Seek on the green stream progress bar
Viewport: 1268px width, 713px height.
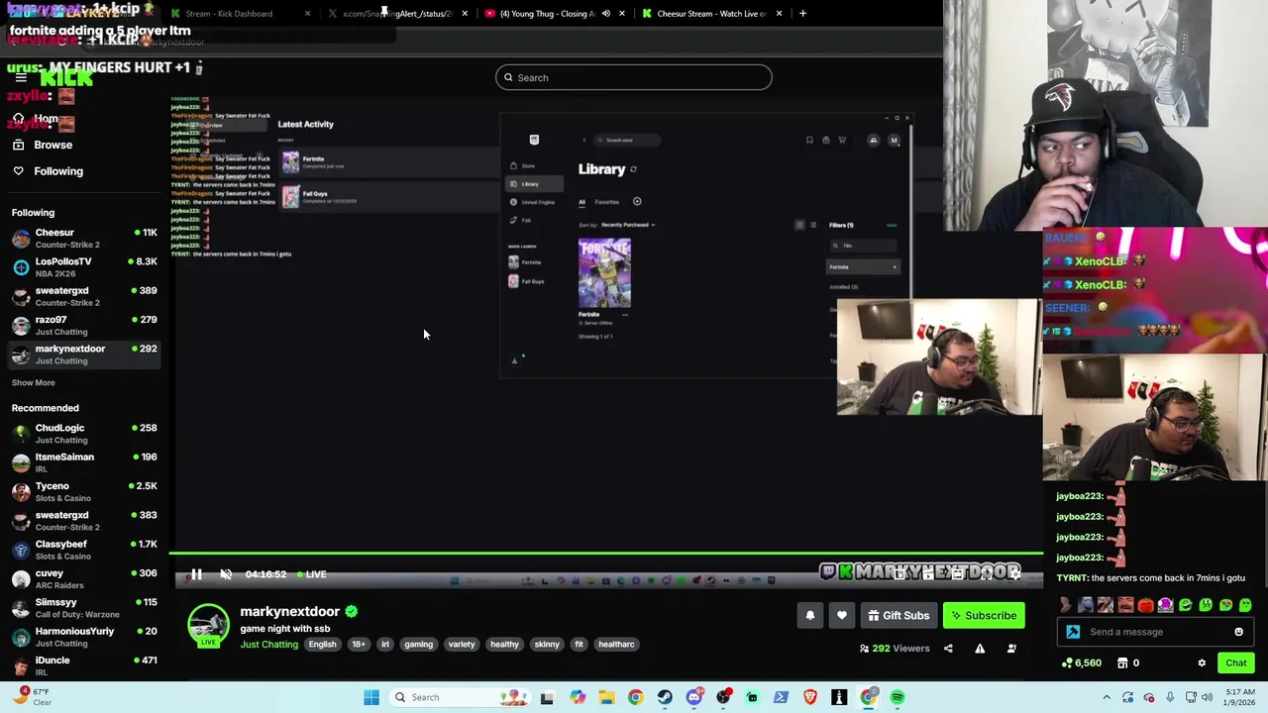tap(606, 554)
